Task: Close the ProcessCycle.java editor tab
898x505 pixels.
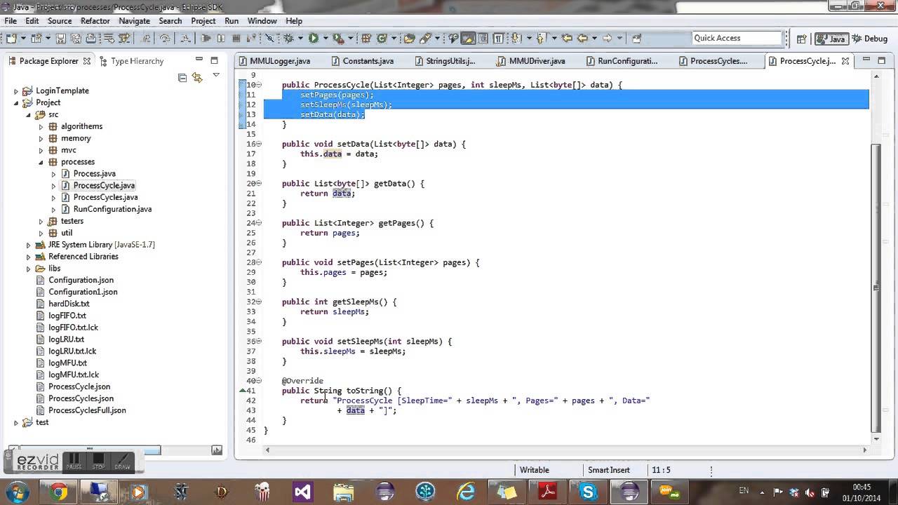Action: pyautogui.click(x=845, y=61)
